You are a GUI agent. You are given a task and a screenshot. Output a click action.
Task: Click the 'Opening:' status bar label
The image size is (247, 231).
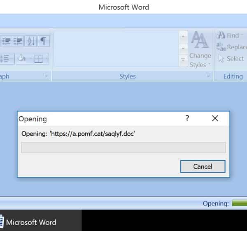click(x=216, y=203)
